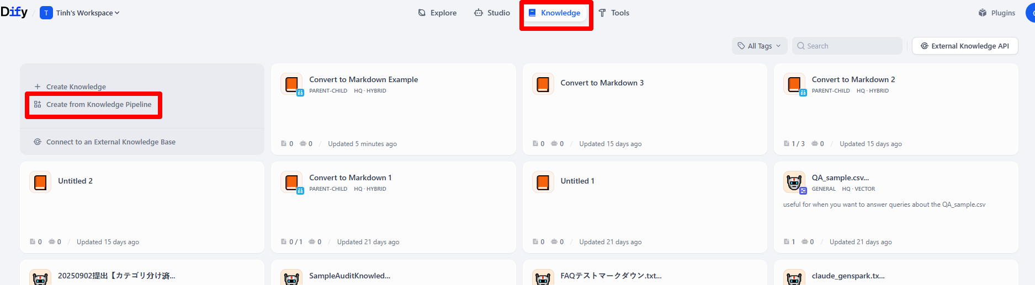Click Convert to Markdown 2 book icon
Image resolution: width=1035 pixels, height=285 pixels.
[794, 84]
